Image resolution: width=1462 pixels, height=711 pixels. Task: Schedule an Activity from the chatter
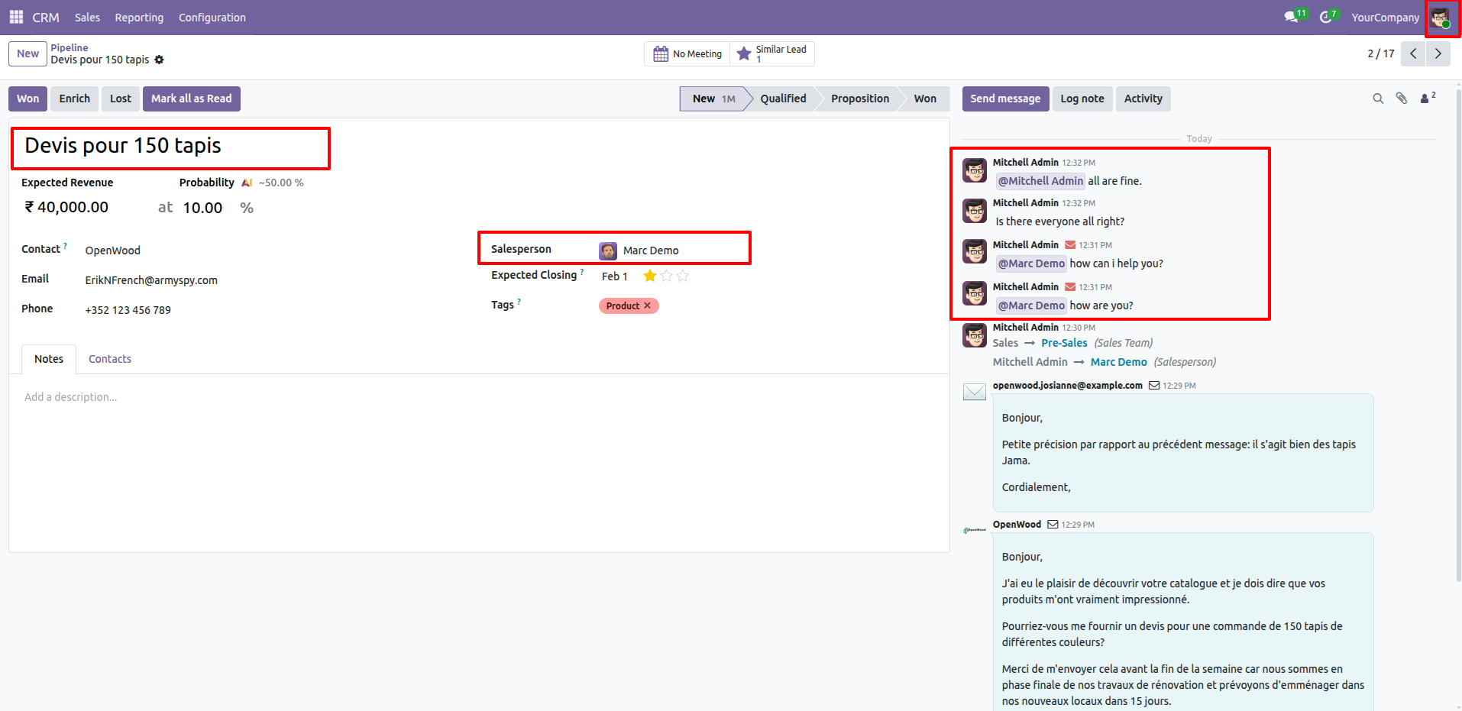pyautogui.click(x=1143, y=99)
